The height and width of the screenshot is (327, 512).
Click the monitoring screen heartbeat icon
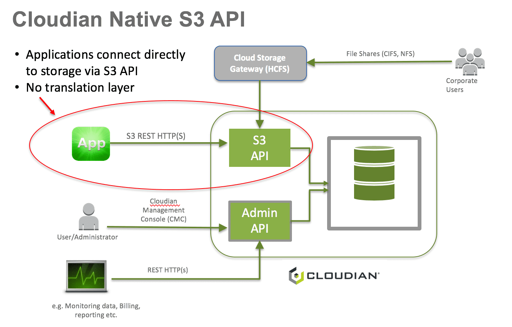(x=86, y=276)
